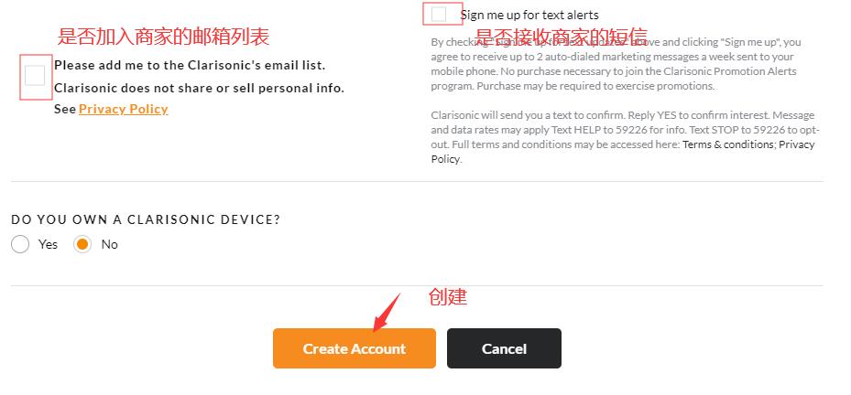The width and height of the screenshot is (851, 395).
Task: Tick the text alerts signup checkbox
Action: coord(439,14)
